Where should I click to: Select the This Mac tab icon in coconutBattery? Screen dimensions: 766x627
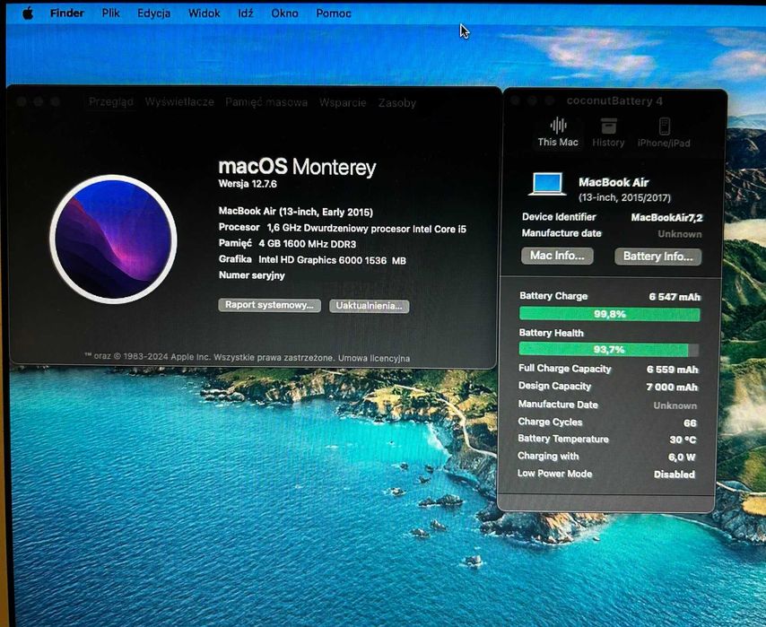pos(558,132)
